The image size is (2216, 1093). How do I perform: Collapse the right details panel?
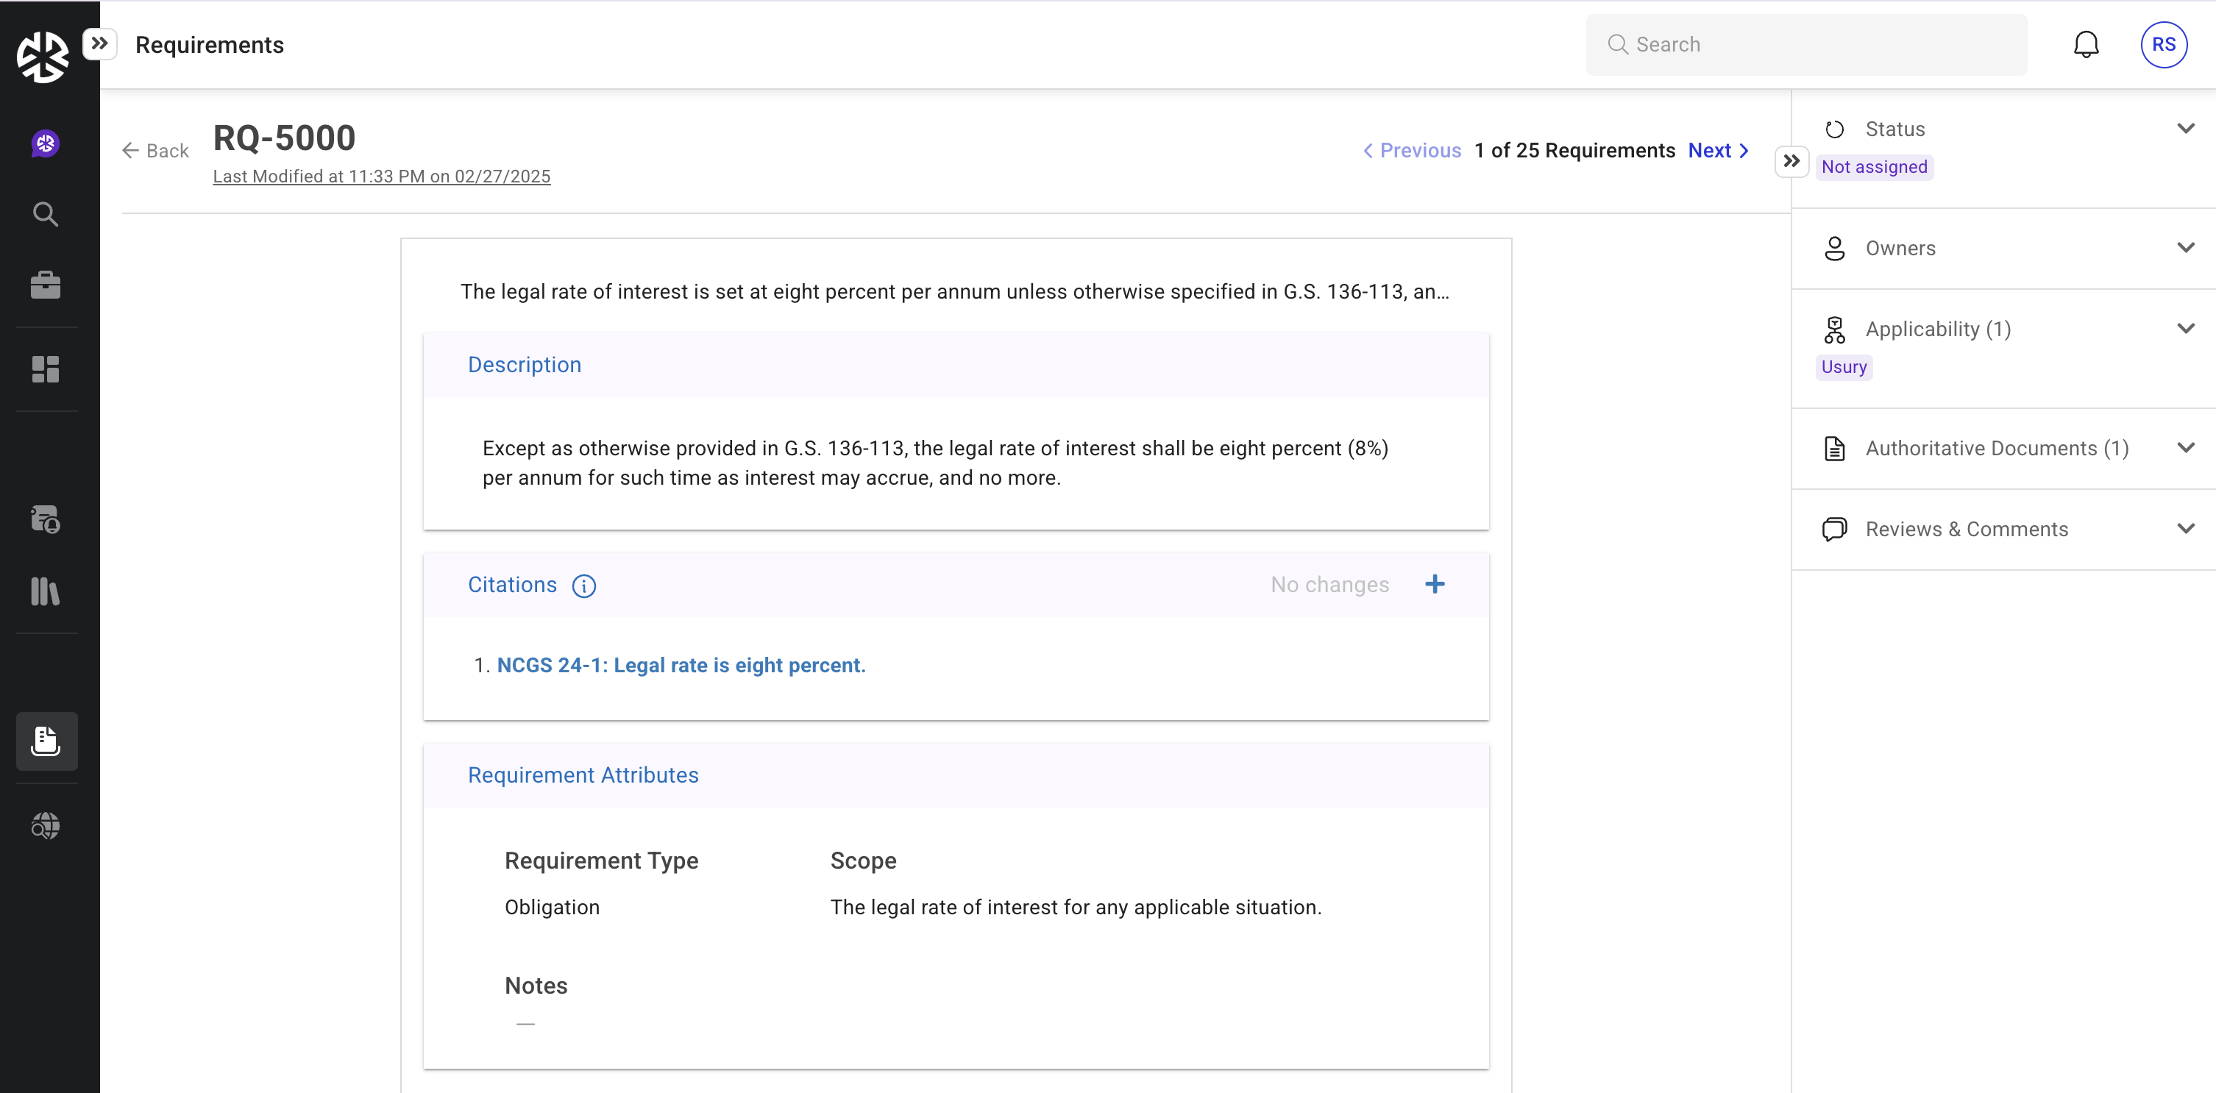(1791, 161)
